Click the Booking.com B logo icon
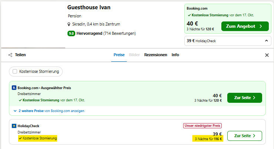 tap(14, 88)
